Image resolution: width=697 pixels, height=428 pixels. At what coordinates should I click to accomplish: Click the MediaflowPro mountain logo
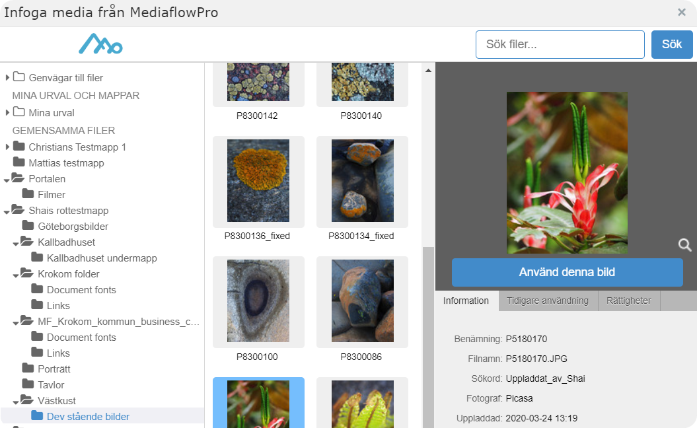100,44
